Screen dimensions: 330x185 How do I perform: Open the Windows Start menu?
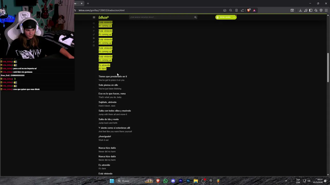(x=112, y=181)
